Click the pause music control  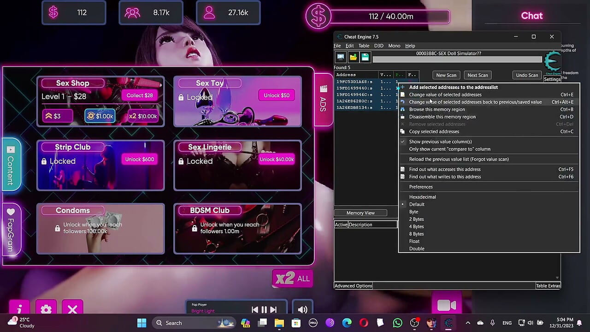point(264,310)
